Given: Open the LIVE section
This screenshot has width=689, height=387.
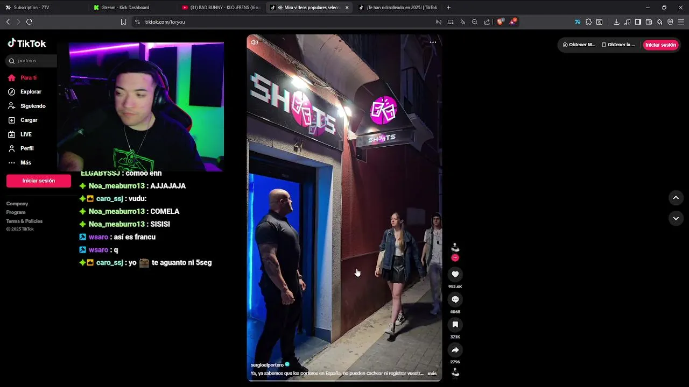Looking at the screenshot, I should 20,134.
